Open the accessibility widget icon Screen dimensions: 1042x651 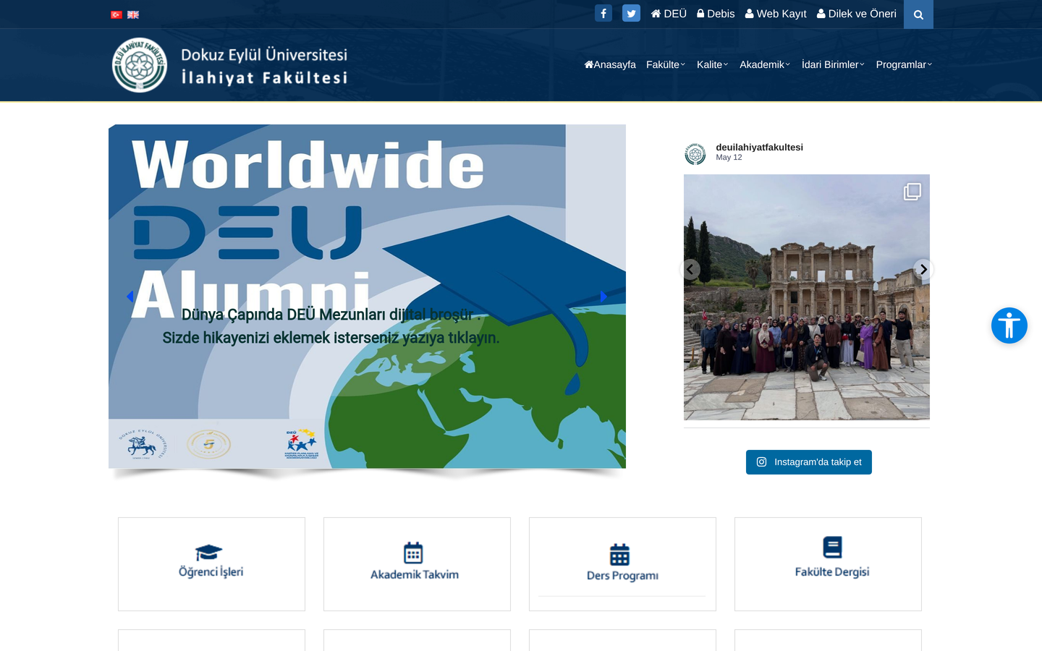pos(1009,325)
